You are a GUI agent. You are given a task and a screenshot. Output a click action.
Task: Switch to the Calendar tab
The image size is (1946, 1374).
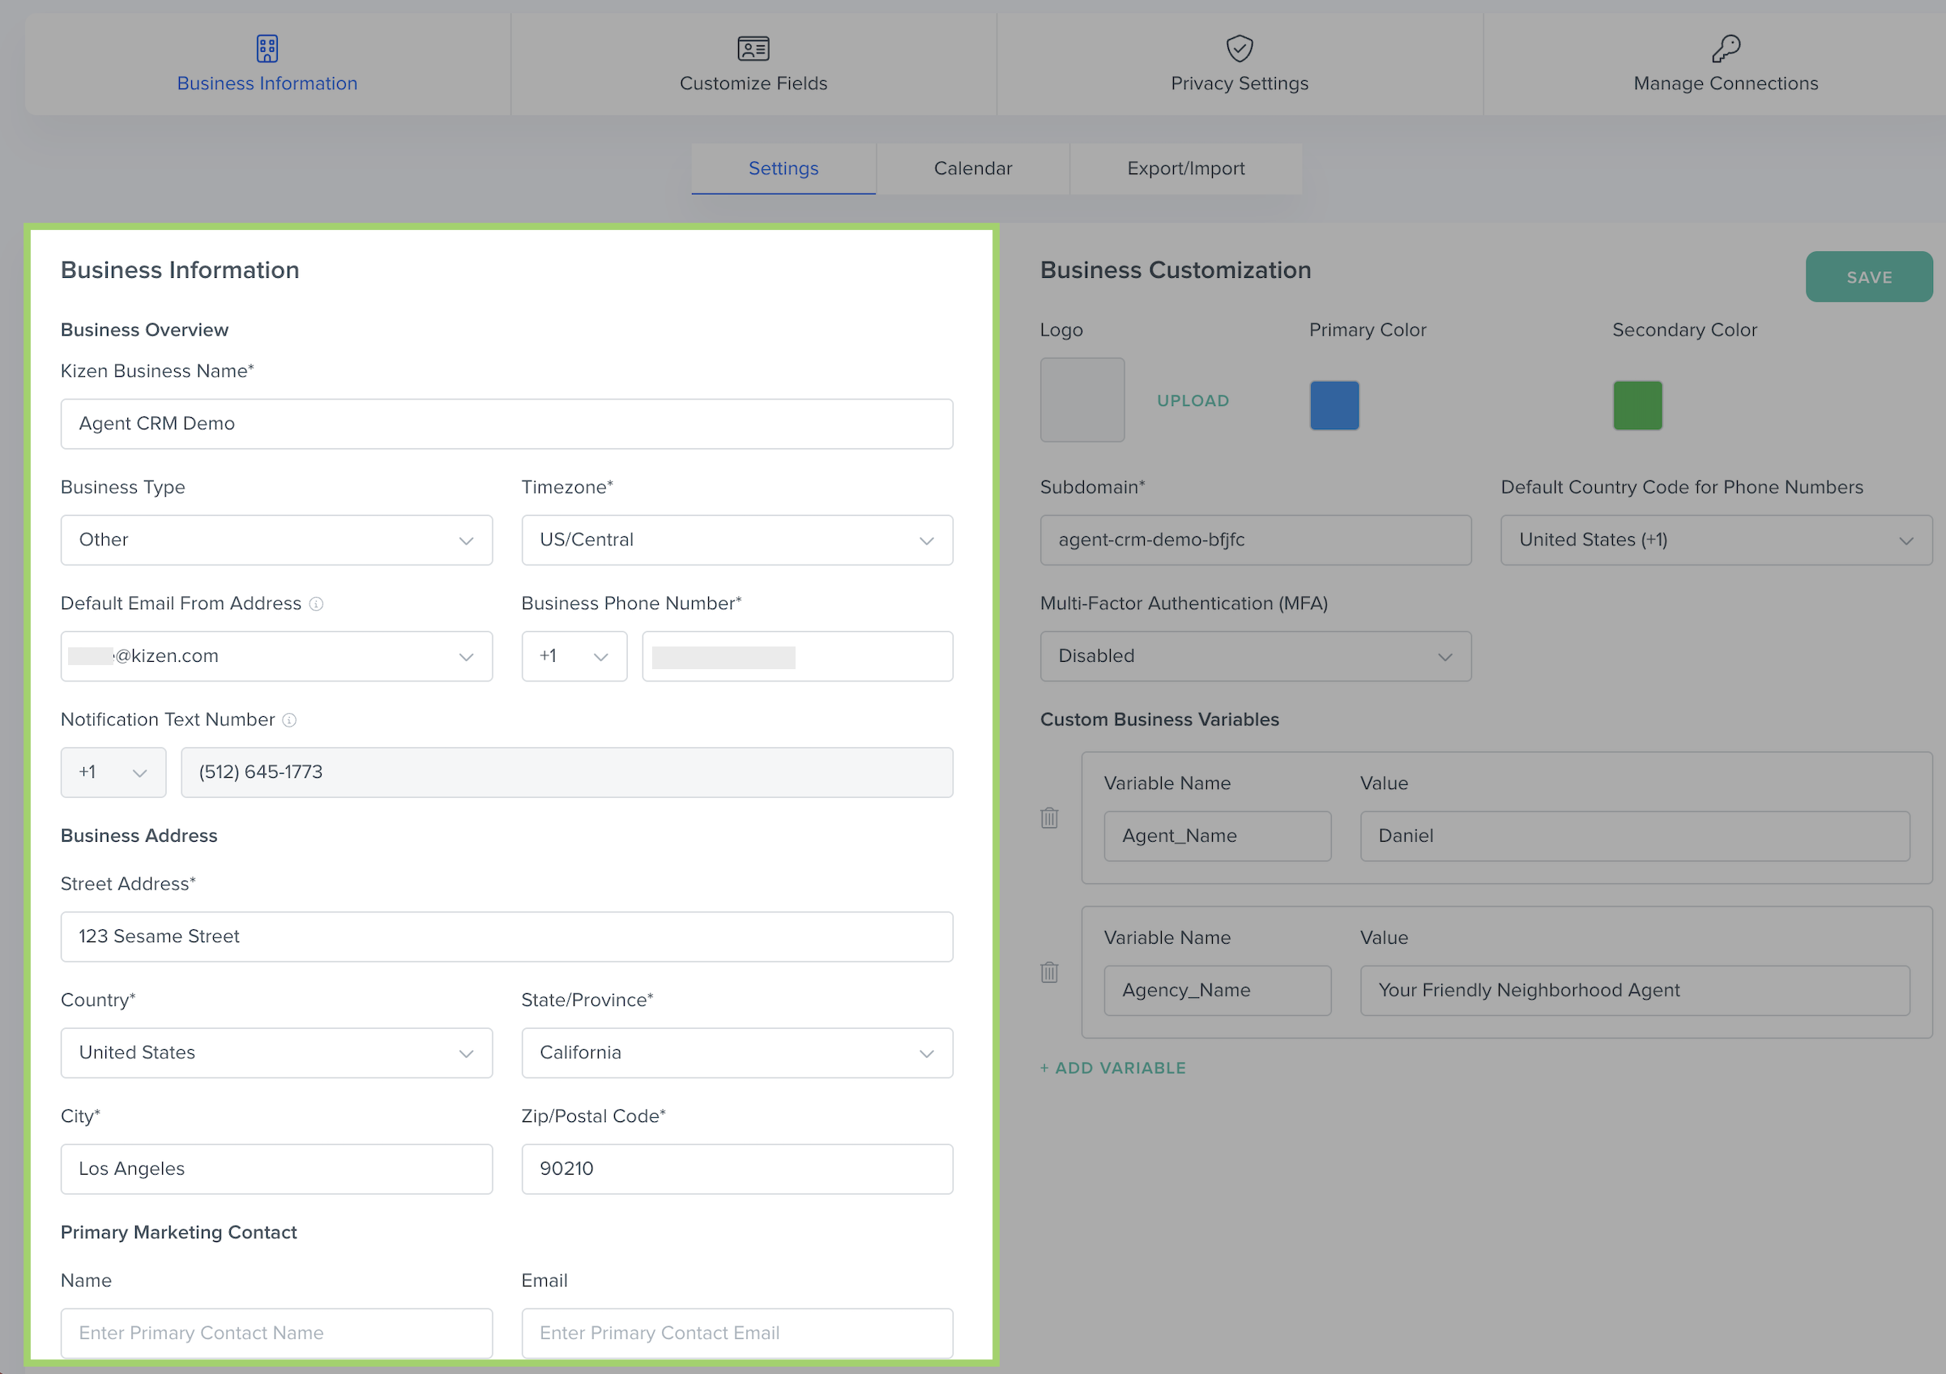[x=972, y=169]
